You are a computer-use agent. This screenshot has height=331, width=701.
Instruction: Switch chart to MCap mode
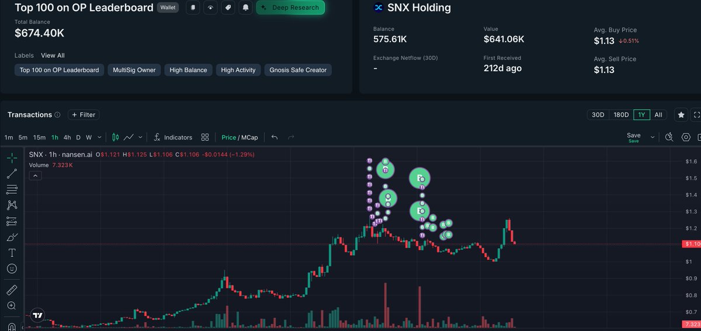click(249, 137)
